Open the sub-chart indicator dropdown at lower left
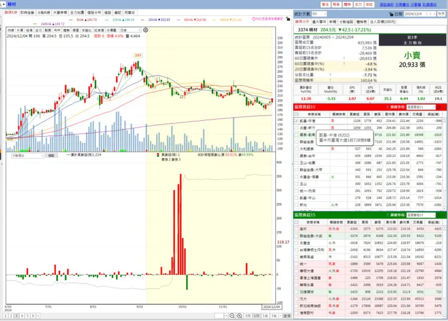Viewport: 448px width, 321px height. click(x=28, y=156)
